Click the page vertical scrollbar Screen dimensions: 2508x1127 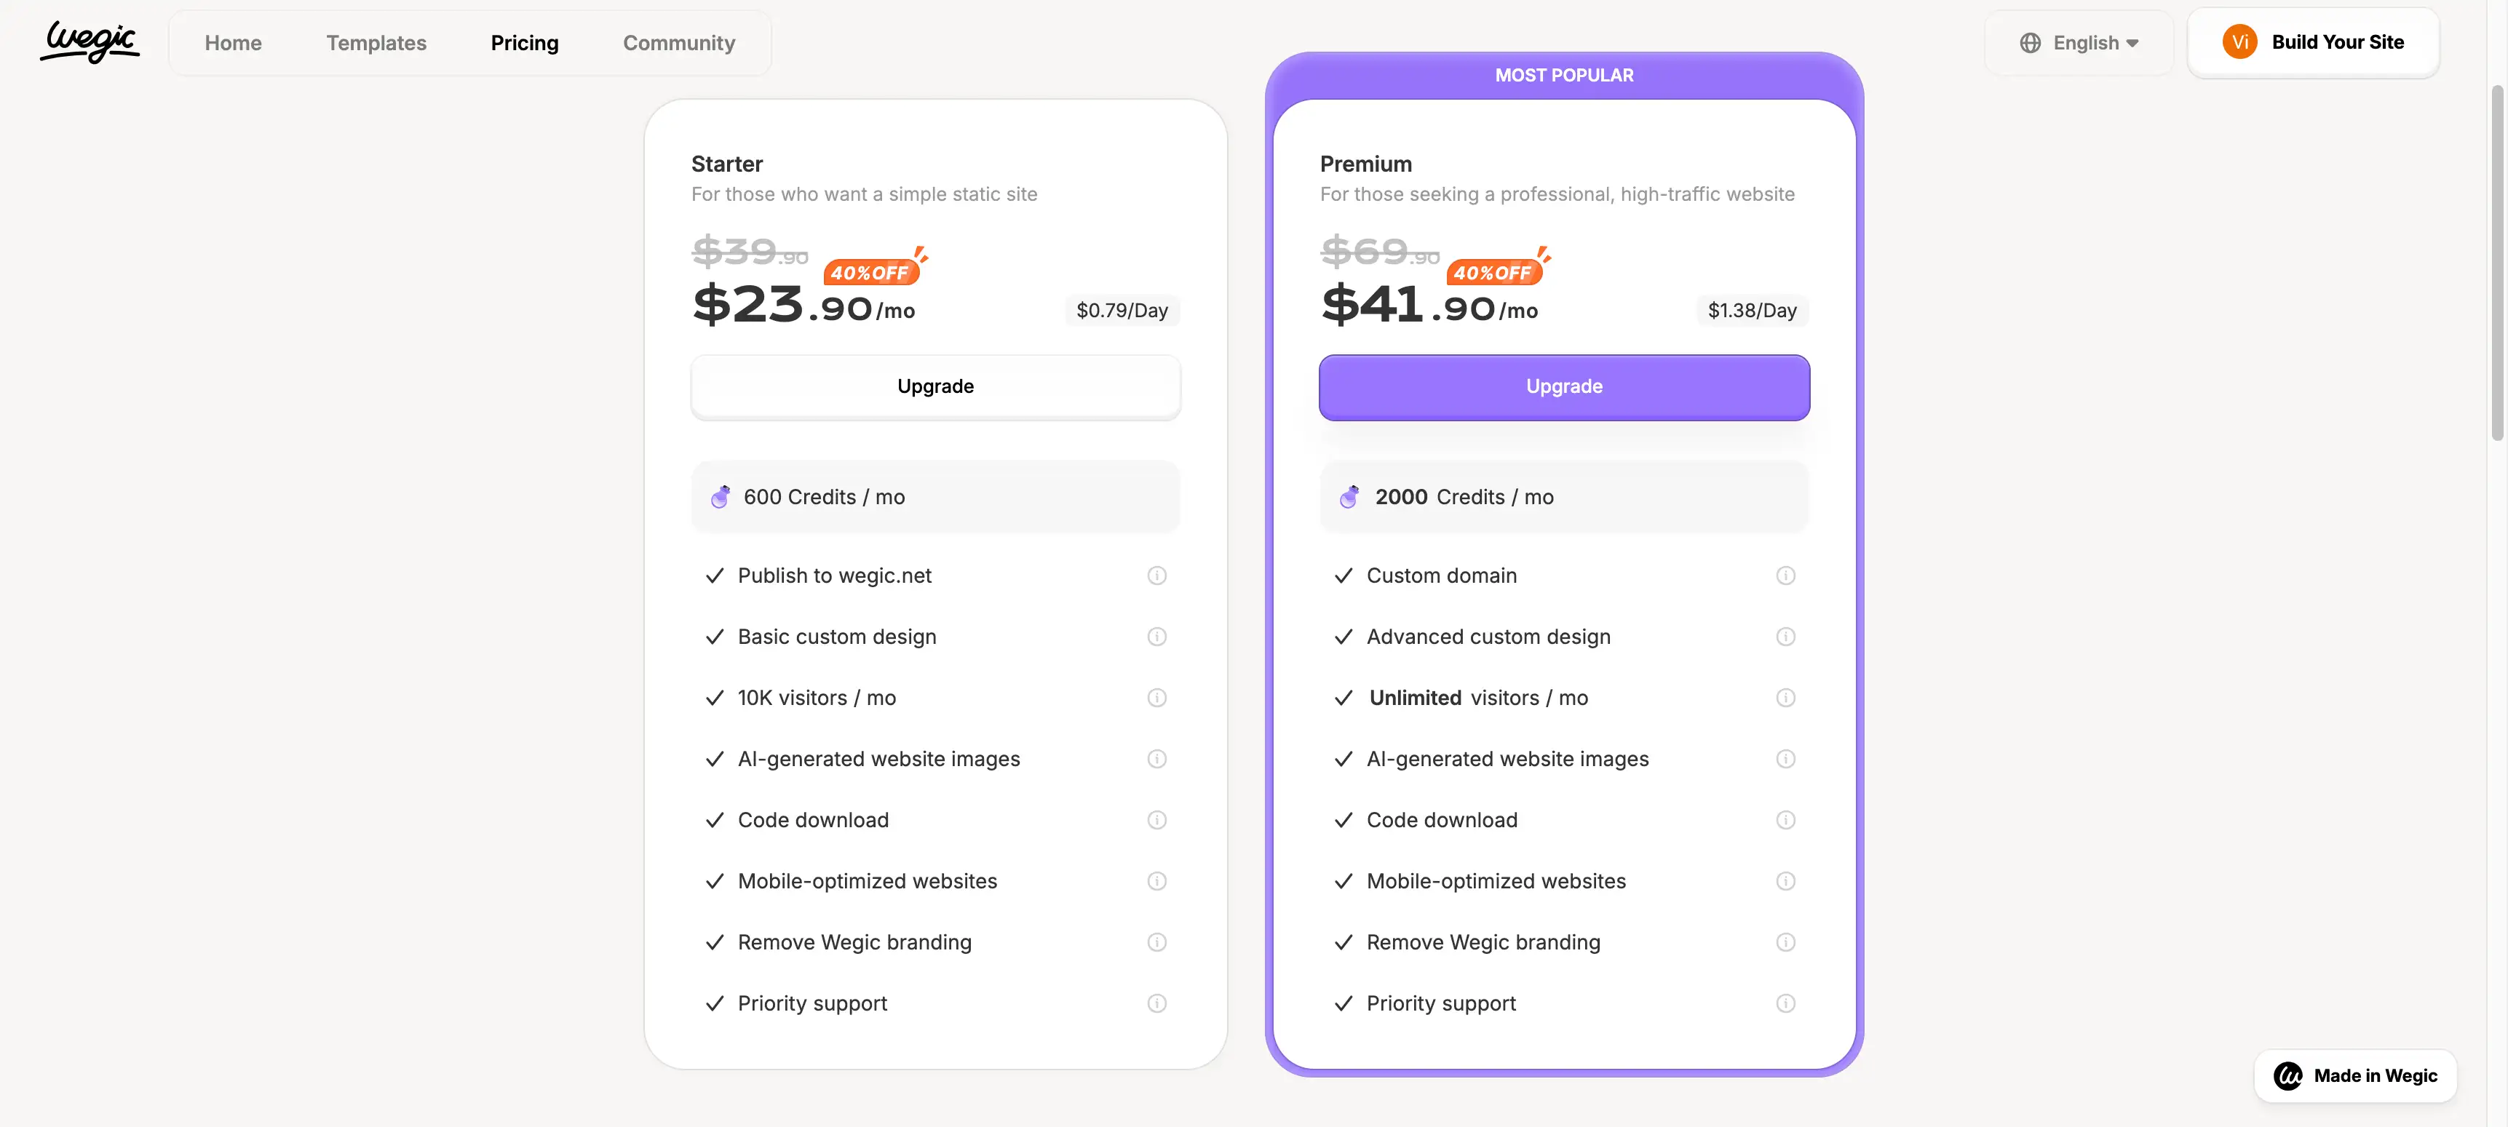tap(2497, 263)
